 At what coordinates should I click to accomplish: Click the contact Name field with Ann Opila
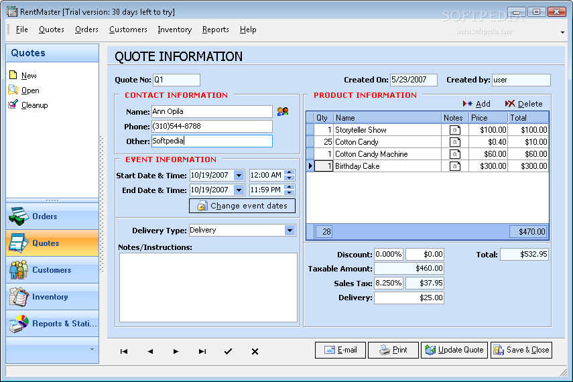212,111
